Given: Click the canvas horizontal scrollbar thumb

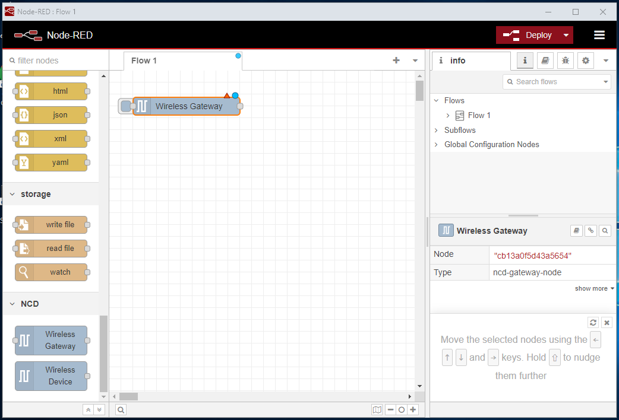Looking at the screenshot, I should (129, 396).
